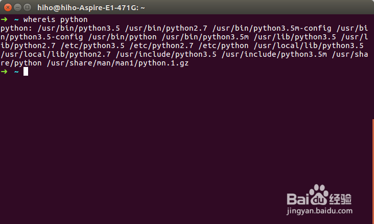Click the terminal block cursor
This screenshot has height=224, width=374.
pyautogui.click(x=26, y=72)
